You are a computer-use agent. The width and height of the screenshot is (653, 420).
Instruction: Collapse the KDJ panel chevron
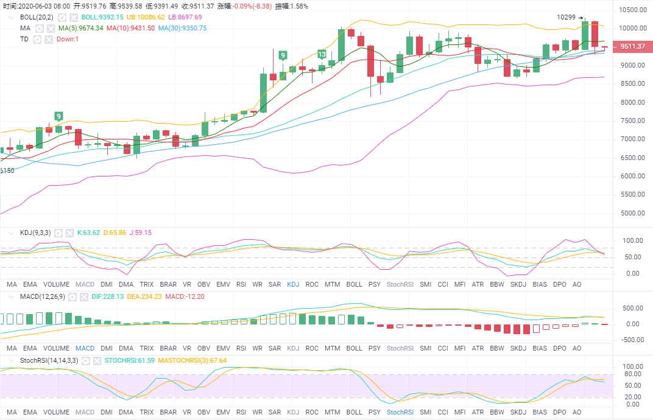pyautogui.click(x=10, y=233)
